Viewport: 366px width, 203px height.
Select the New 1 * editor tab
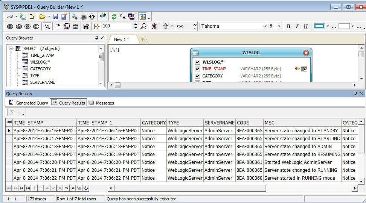[122, 39]
